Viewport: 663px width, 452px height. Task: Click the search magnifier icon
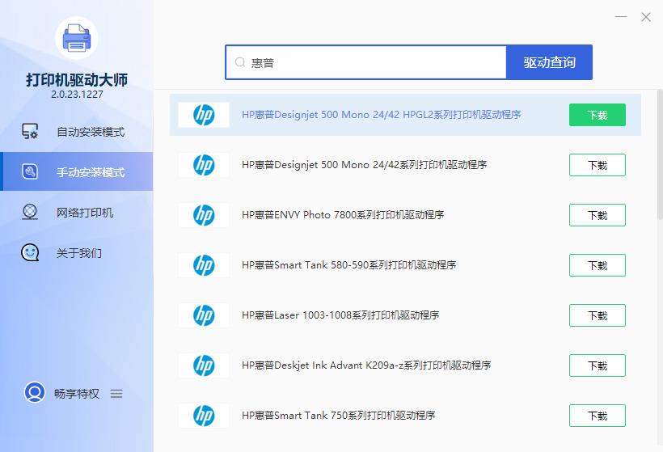click(240, 62)
